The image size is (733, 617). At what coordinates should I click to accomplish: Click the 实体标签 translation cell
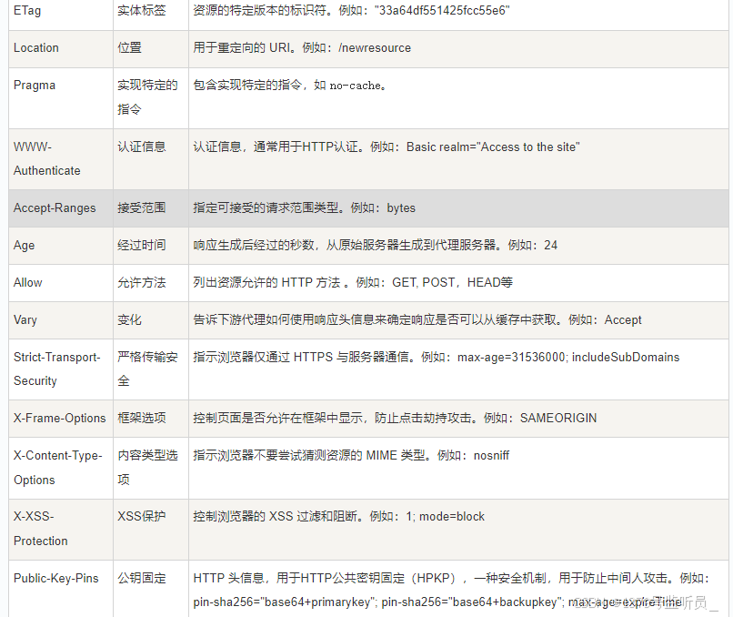click(x=151, y=15)
